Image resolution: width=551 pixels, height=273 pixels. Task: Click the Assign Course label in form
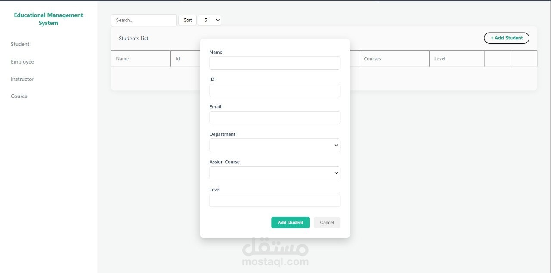point(225,162)
